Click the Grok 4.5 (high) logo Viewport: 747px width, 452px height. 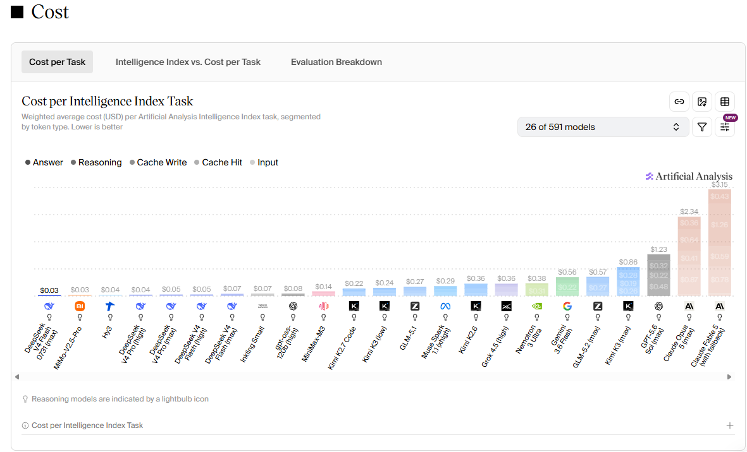[507, 306]
